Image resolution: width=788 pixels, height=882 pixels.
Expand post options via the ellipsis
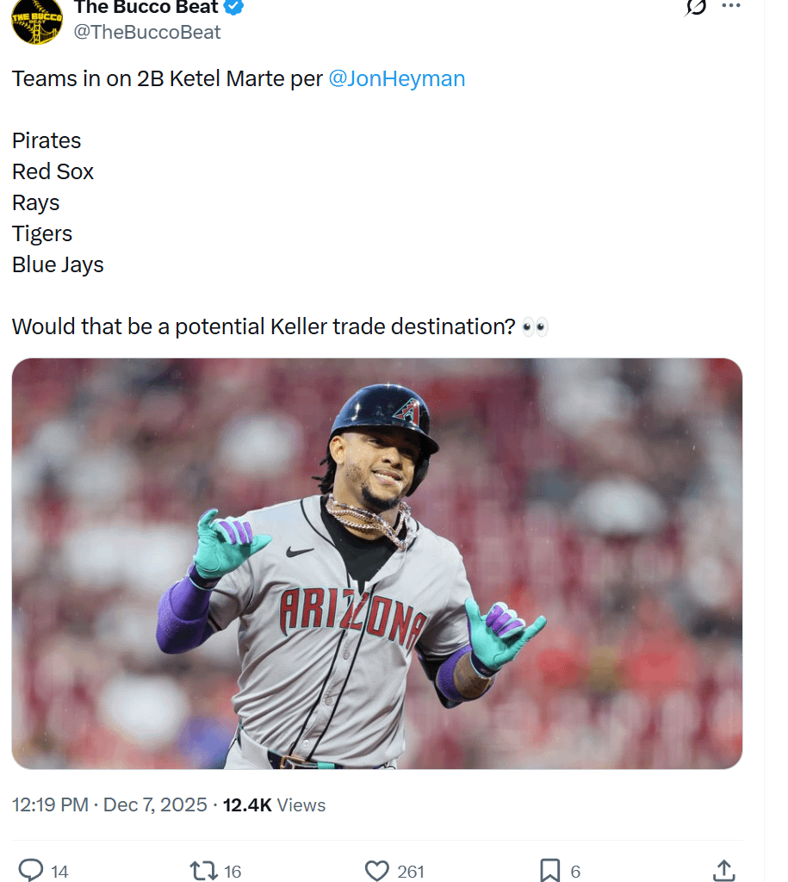point(731,7)
